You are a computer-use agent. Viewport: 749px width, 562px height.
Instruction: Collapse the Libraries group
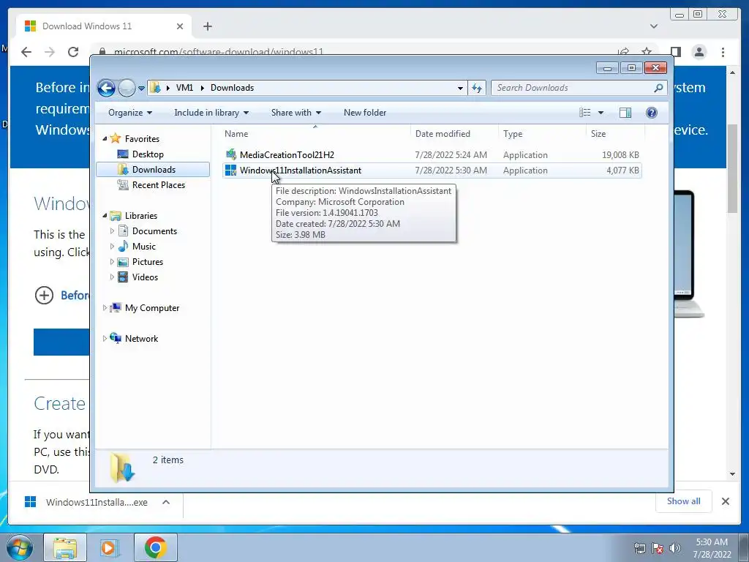click(105, 216)
